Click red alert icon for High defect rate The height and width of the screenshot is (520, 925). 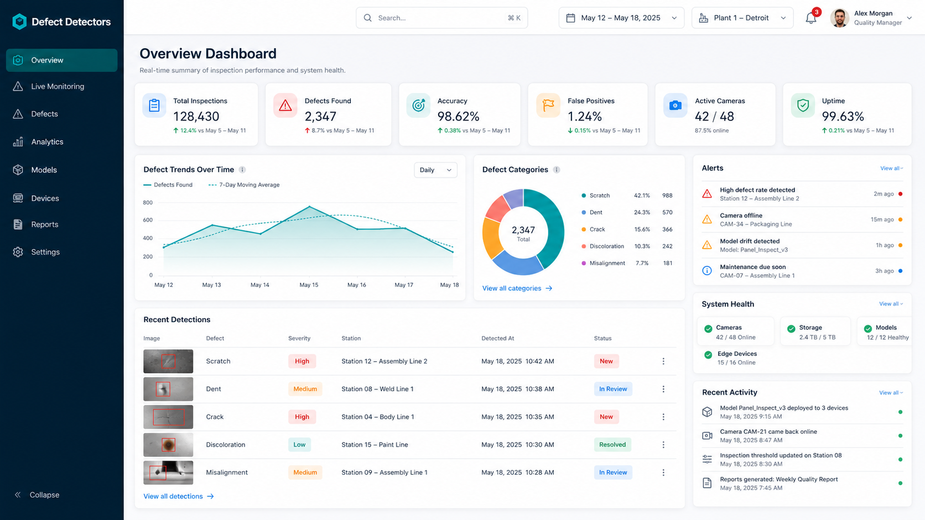coord(707,194)
